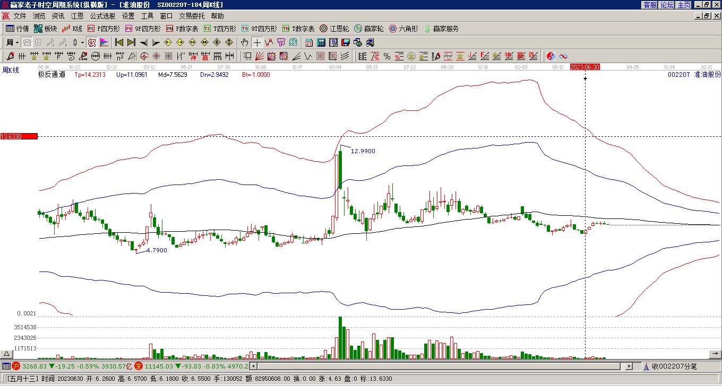This screenshot has height=386, width=722.
Task: Step forward with black right arrow
Action: pyautogui.click(x=156, y=42)
